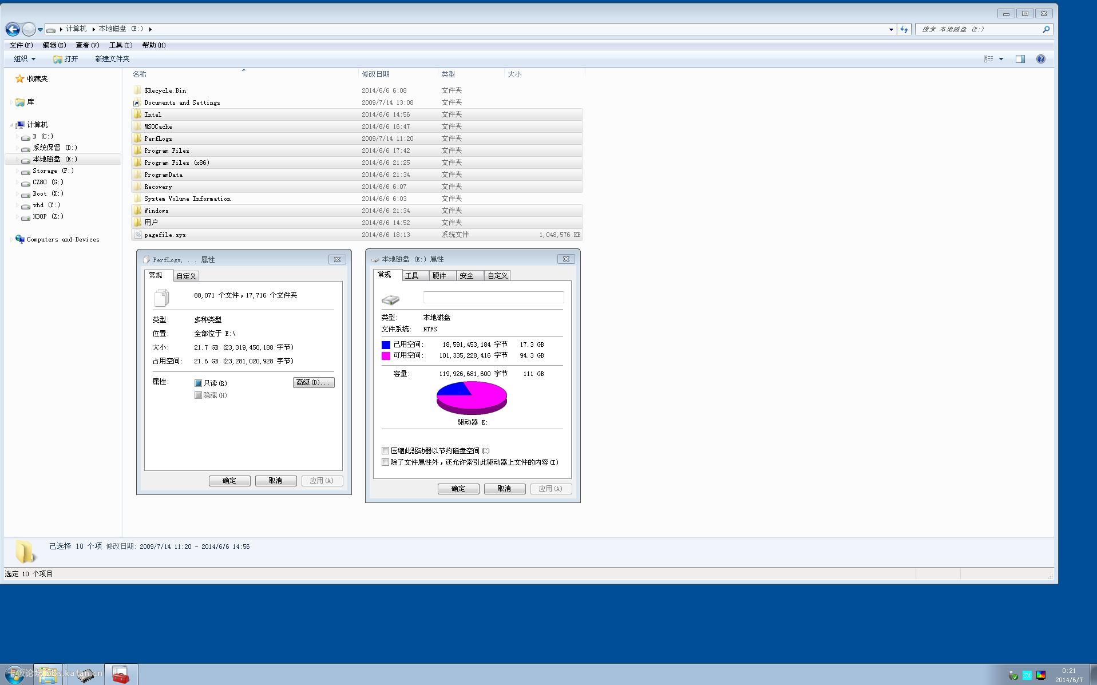The height and width of the screenshot is (685, 1097).
Task: Select 系统保留 (D:) drive in the sidebar
Action: click(54, 148)
